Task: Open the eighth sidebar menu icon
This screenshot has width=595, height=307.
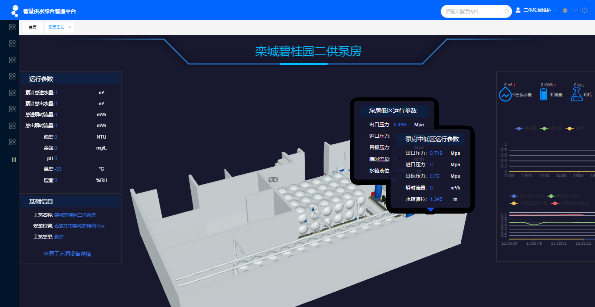Action: coord(12,142)
